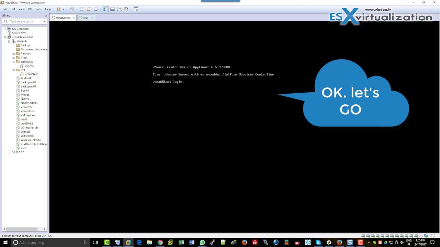Open the library search filter dropdown
This screenshot has height=247, width=440.
(45, 22)
